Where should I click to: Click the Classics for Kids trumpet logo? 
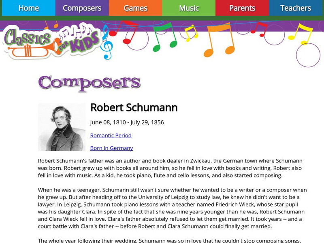[51, 42]
